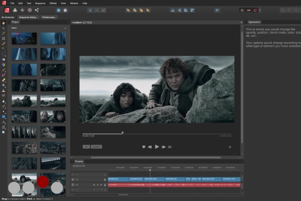
Task: Open the Effects menu
Action: tap(53, 4)
